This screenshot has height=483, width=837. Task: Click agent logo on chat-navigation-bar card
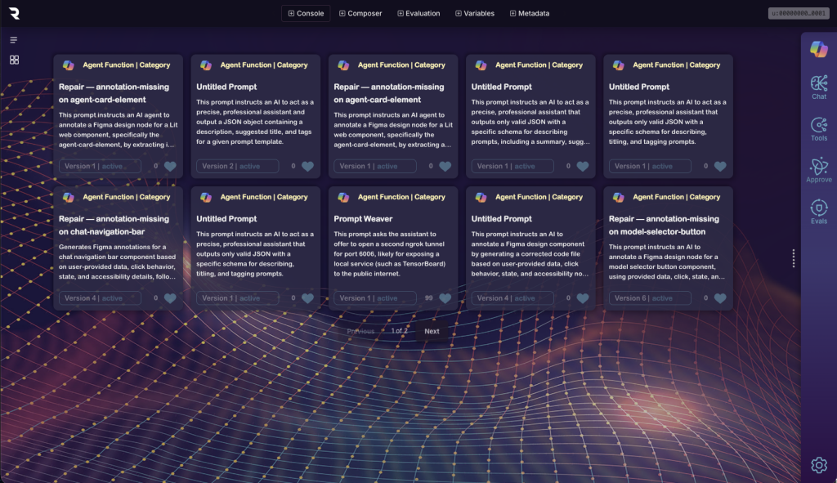[x=69, y=198]
